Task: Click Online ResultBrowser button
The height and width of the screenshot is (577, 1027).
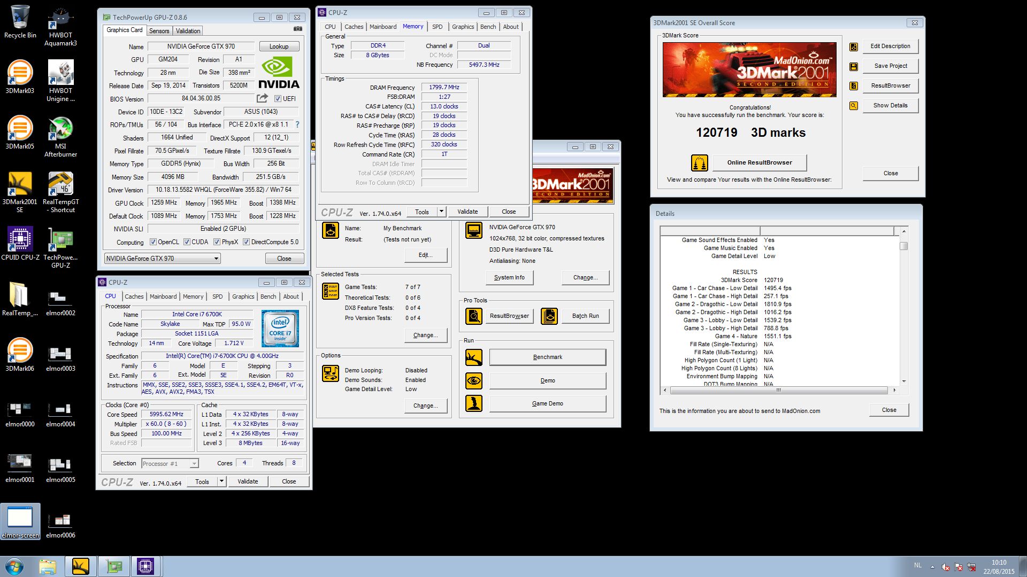Action: [759, 162]
